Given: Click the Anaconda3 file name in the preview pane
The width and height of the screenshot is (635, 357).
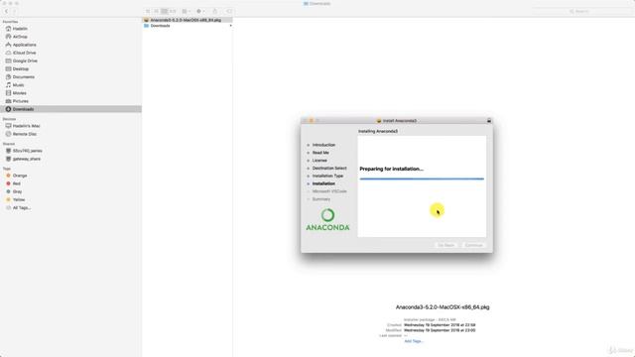Looking at the screenshot, I should point(443,307).
